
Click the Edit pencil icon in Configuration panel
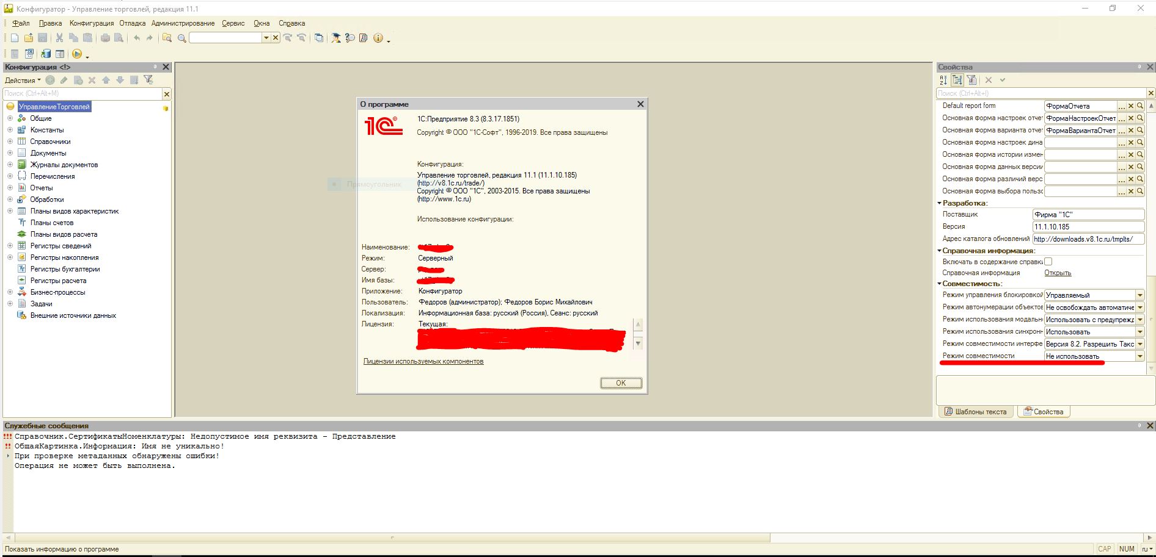[x=64, y=80]
